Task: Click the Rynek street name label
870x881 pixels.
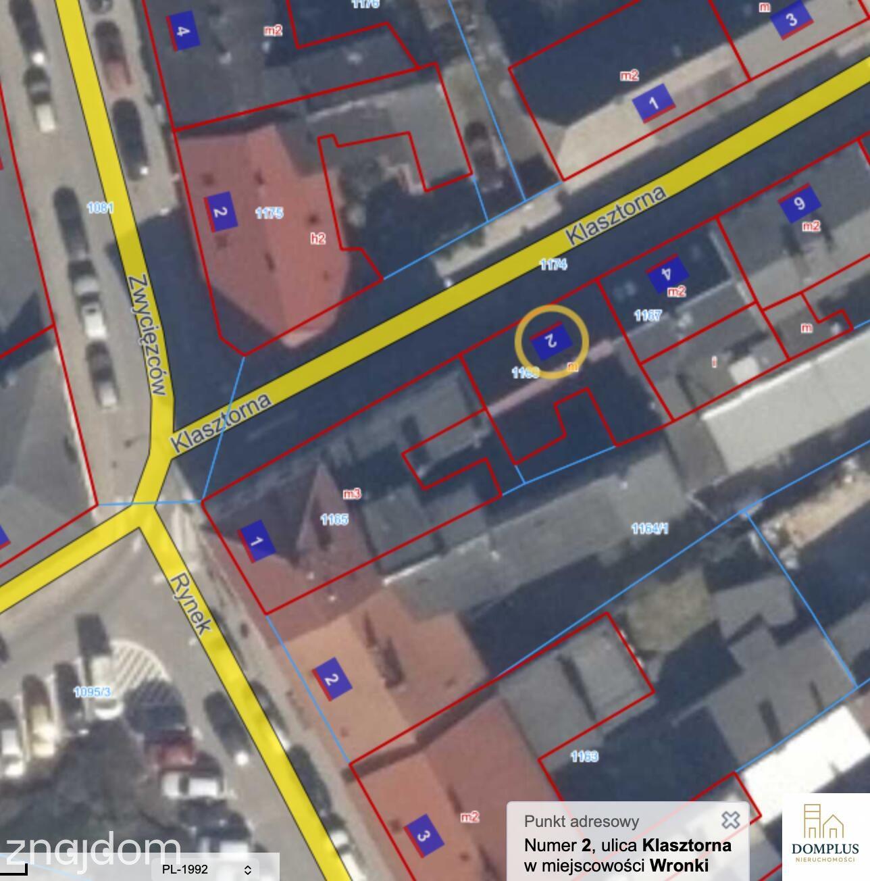Action: (190, 604)
